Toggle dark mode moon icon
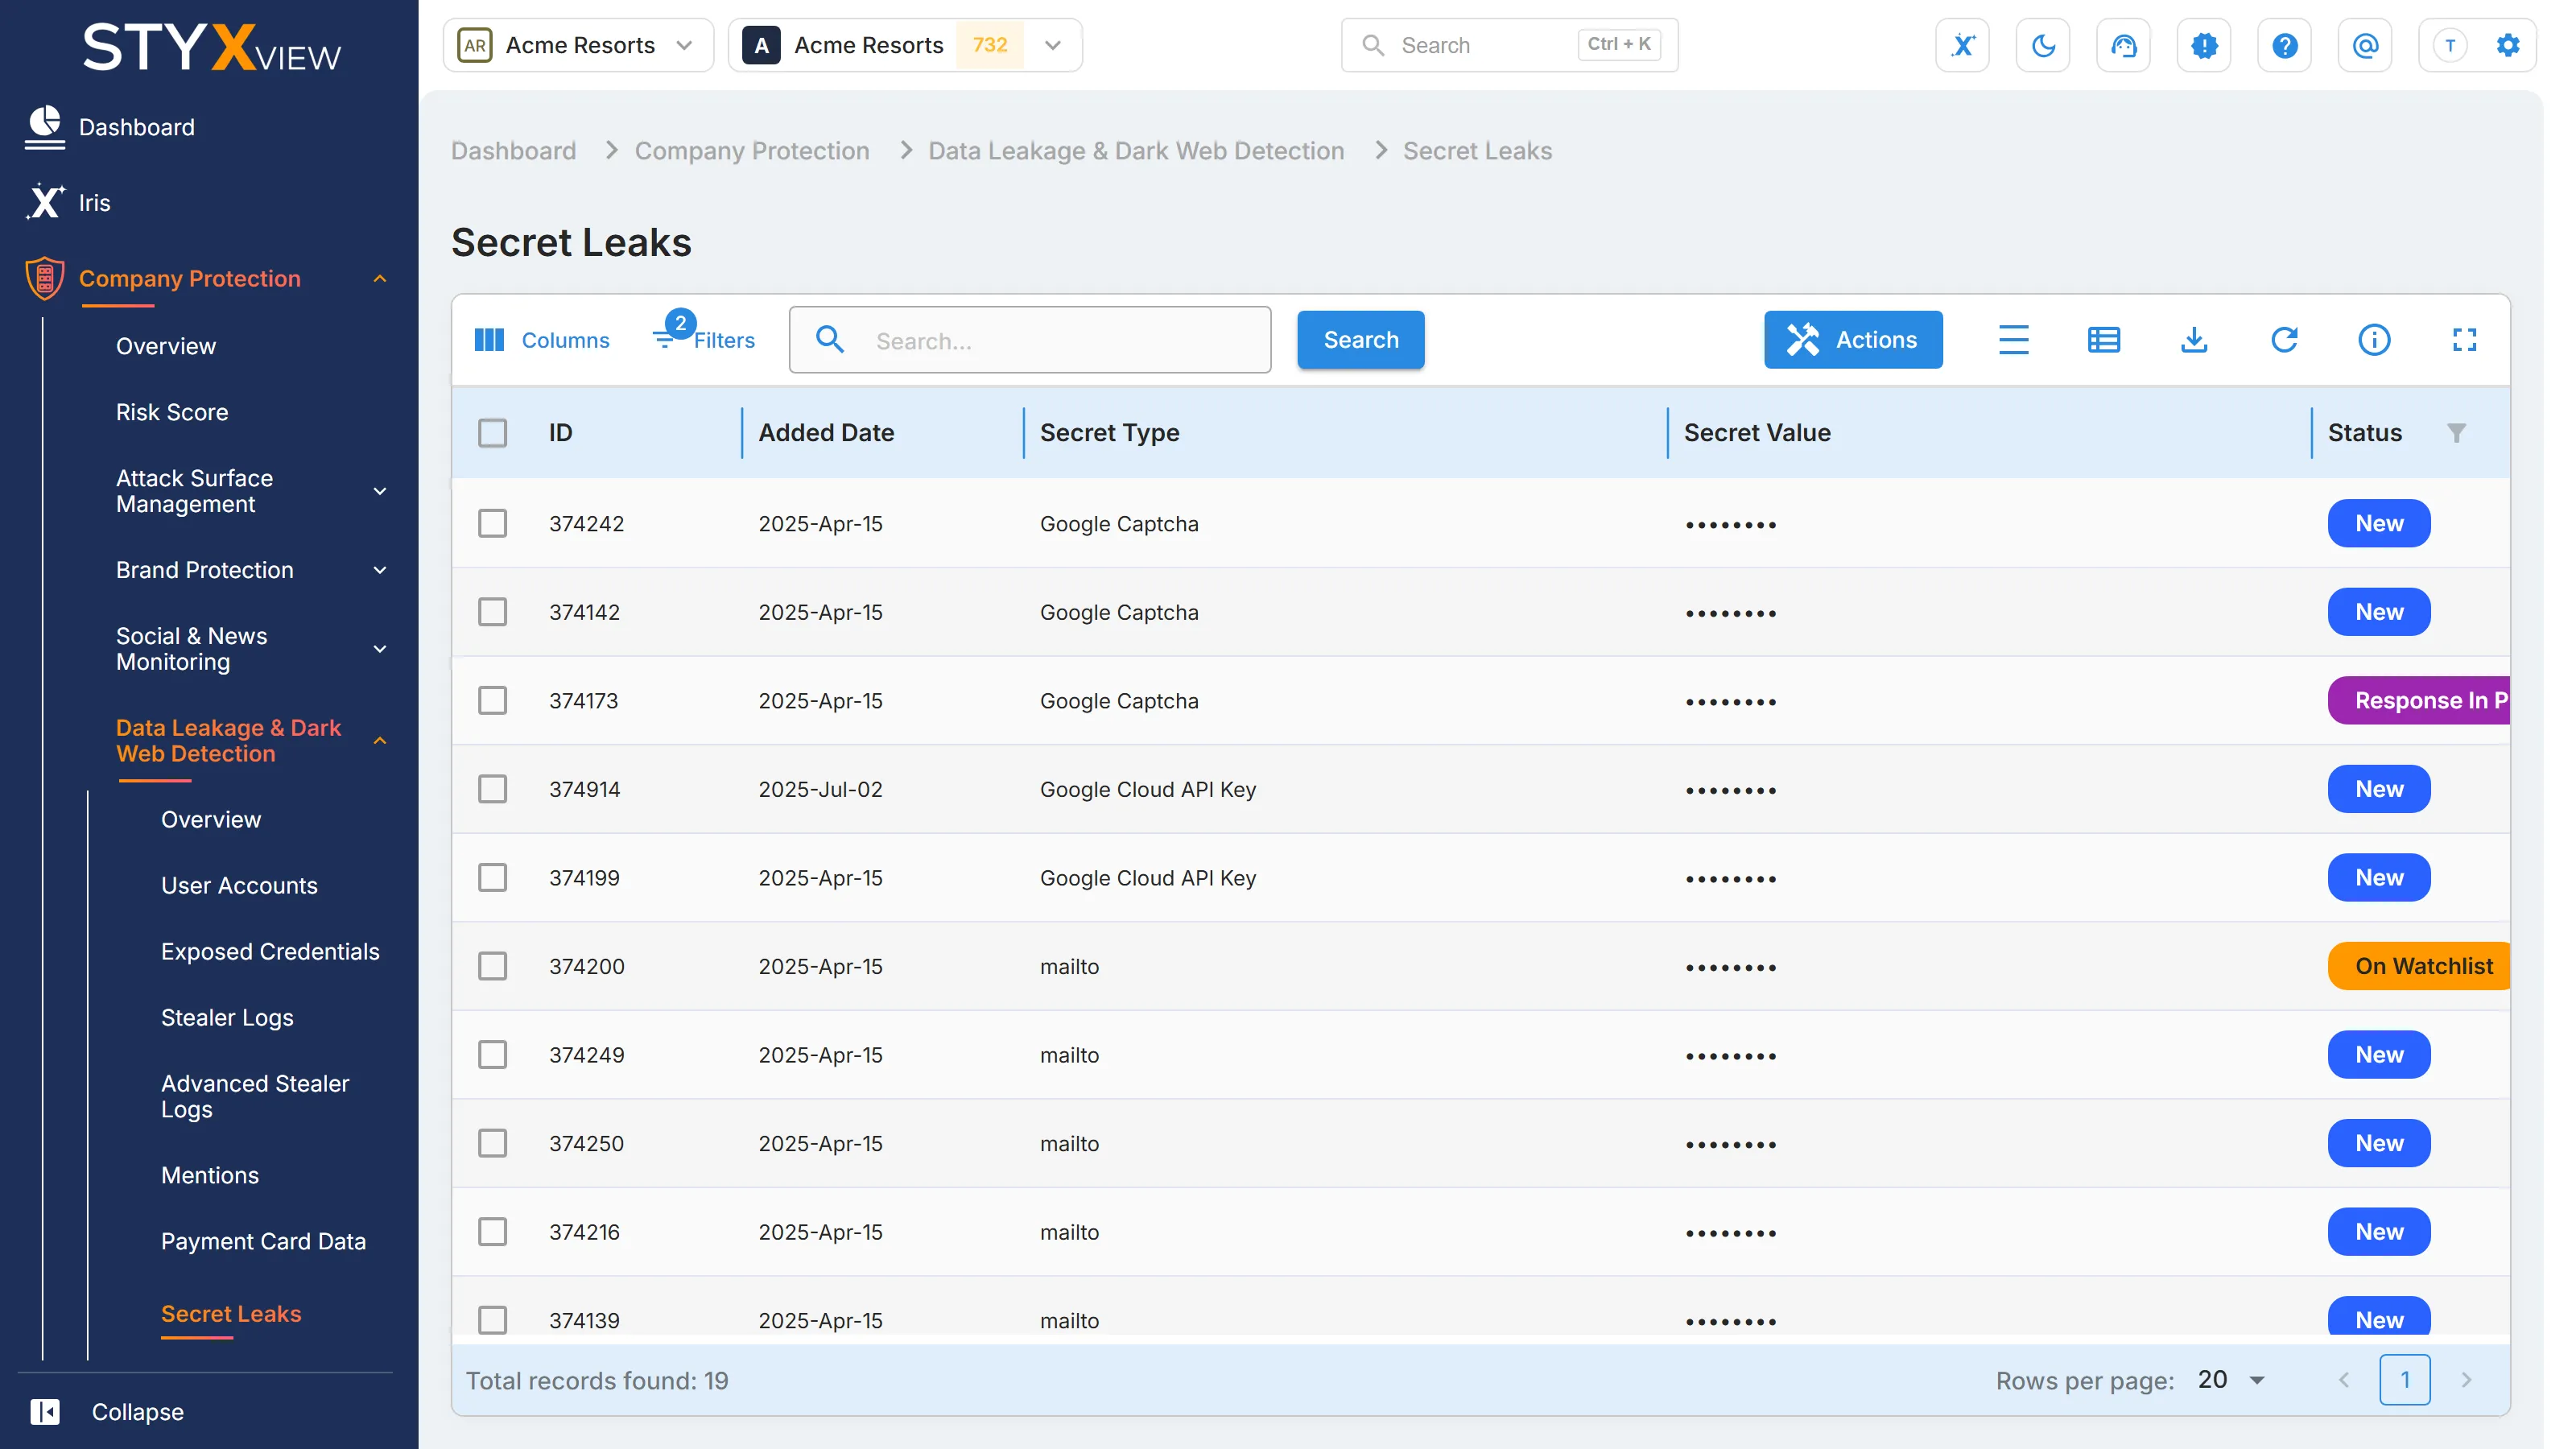The image size is (2576, 1449). click(2043, 45)
